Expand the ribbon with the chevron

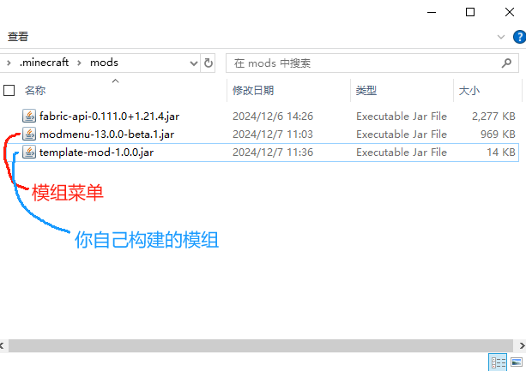coord(501,37)
